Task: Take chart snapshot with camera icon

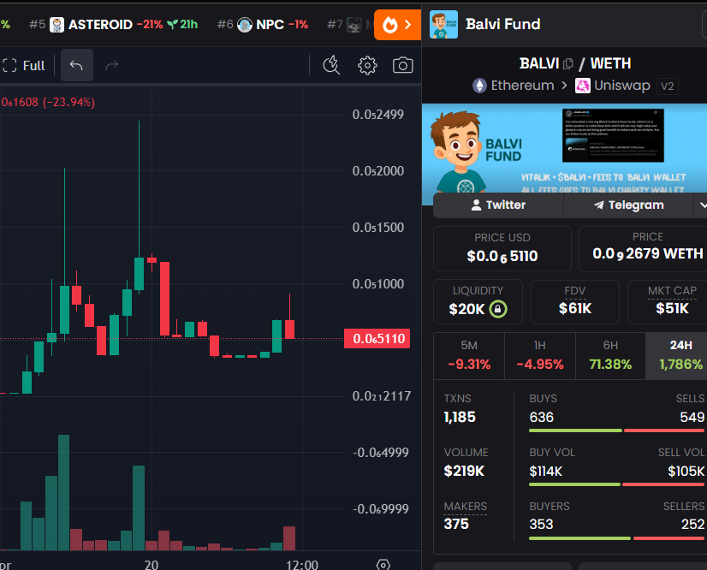Action: [402, 65]
